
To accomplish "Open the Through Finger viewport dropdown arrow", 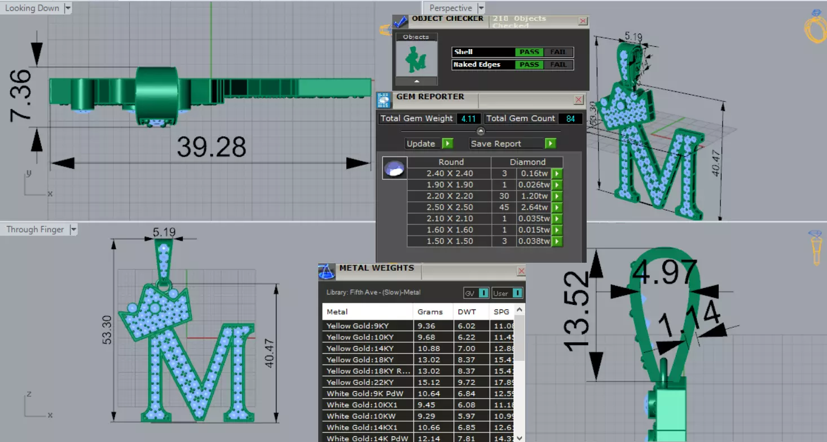I will 73,229.
